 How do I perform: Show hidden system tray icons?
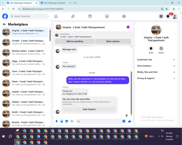(159, 136)
